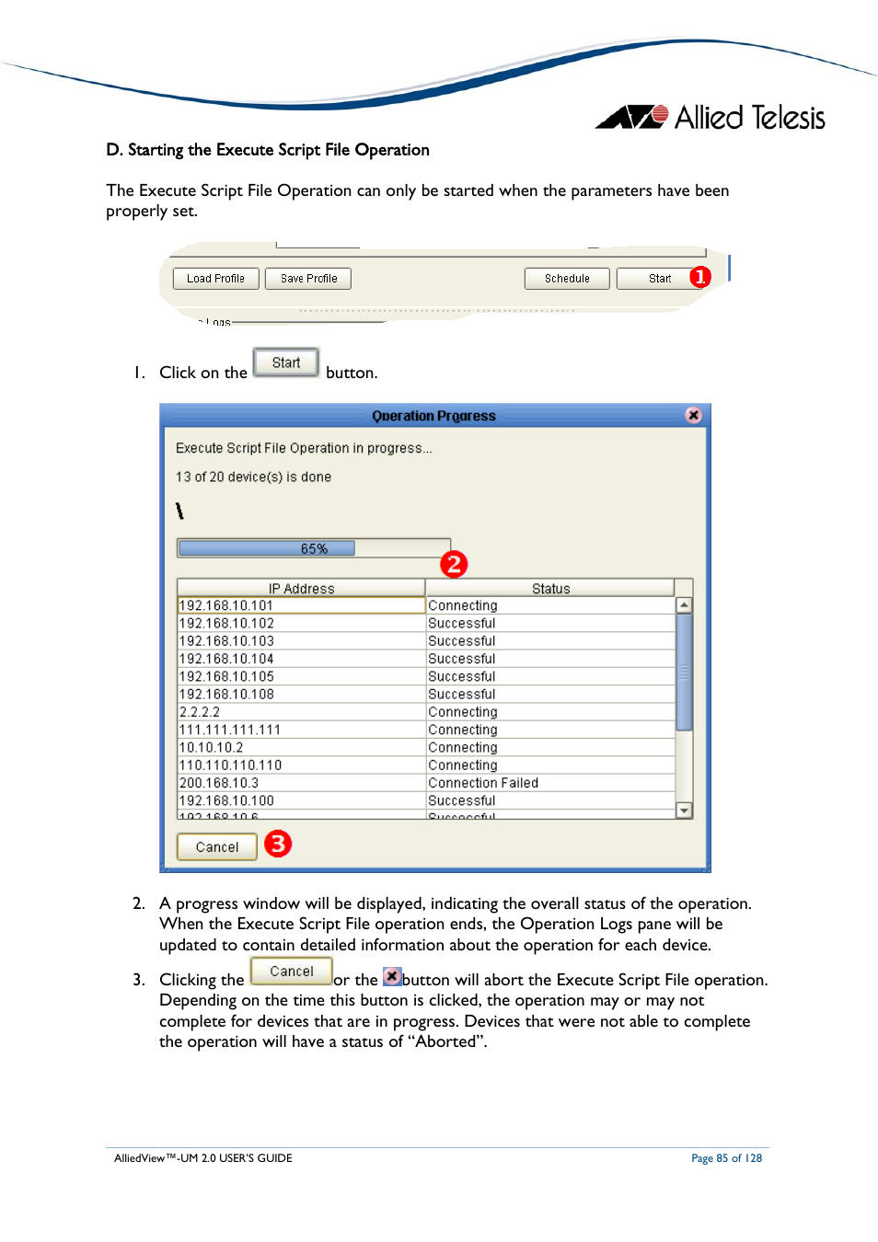Select the 192.168.10.101 row

426,605
